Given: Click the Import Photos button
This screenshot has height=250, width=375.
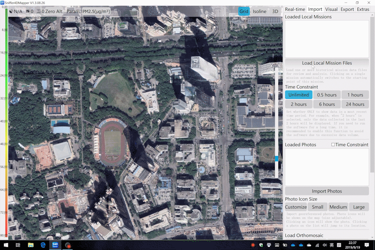Looking at the screenshot, I should 327,191.
